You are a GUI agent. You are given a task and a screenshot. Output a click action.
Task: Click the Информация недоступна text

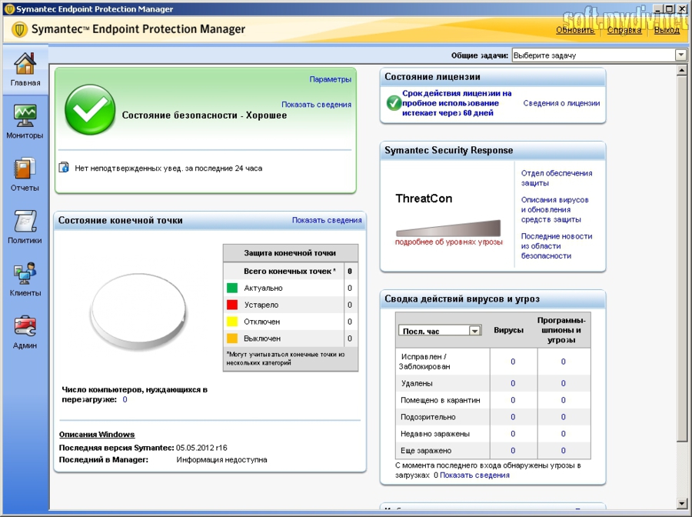[221, 459]
